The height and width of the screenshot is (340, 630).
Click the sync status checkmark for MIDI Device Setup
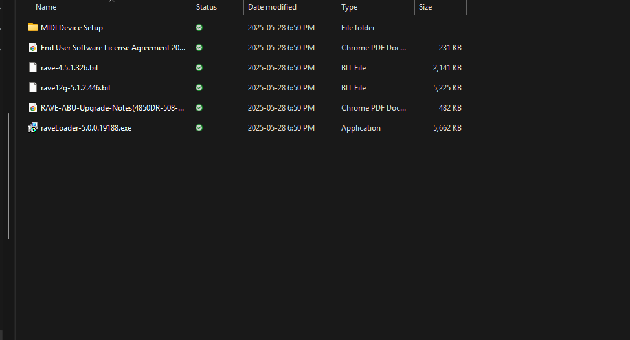coord(199,28)
